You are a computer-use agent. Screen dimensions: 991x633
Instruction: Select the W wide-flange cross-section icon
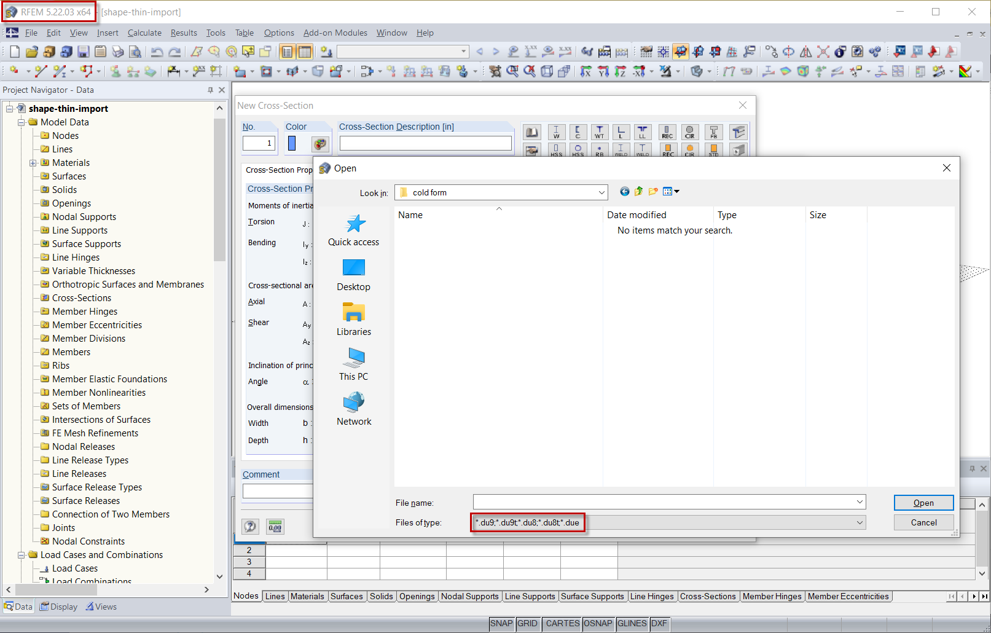pos(557,132)
